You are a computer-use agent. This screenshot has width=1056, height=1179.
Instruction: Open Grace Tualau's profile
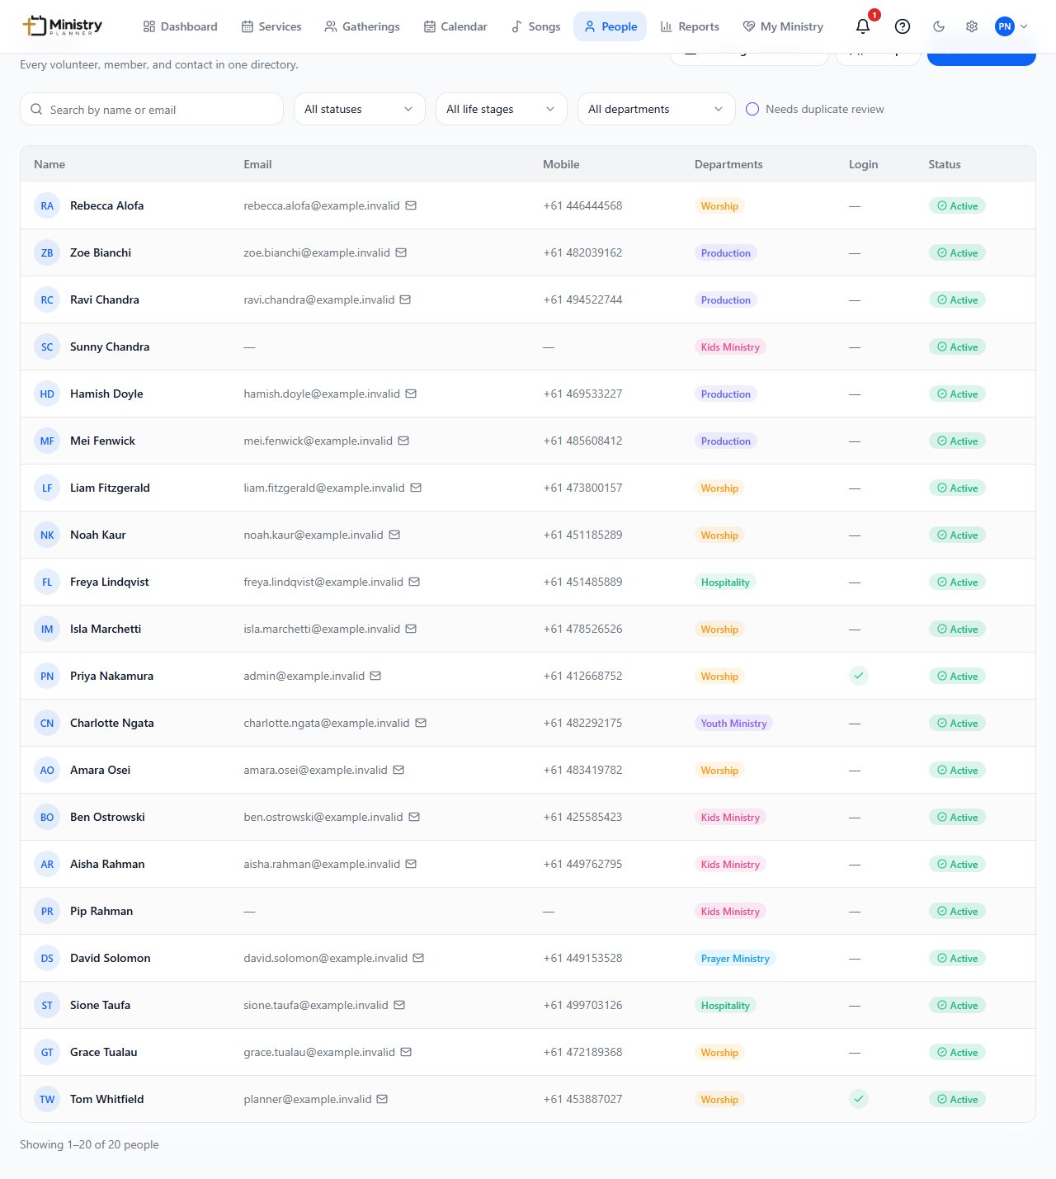tap(104, 1052)
